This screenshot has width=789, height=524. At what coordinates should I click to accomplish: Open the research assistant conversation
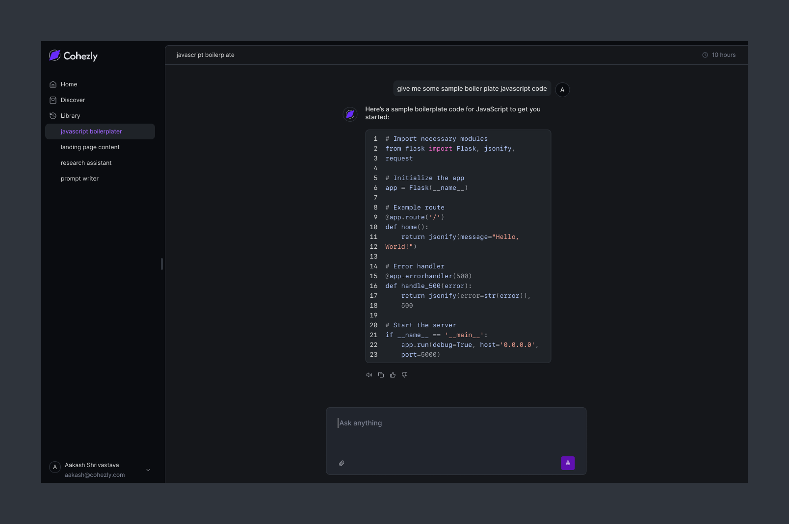86,163
